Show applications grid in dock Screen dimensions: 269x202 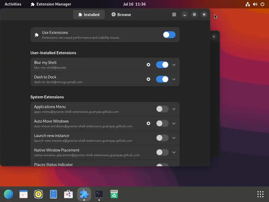point(260,194)
